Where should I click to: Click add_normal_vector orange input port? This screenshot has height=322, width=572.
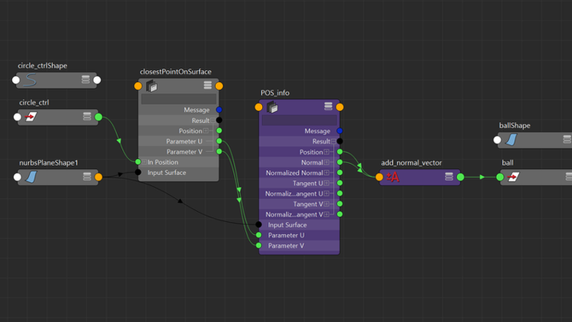(x=379, y=177)
